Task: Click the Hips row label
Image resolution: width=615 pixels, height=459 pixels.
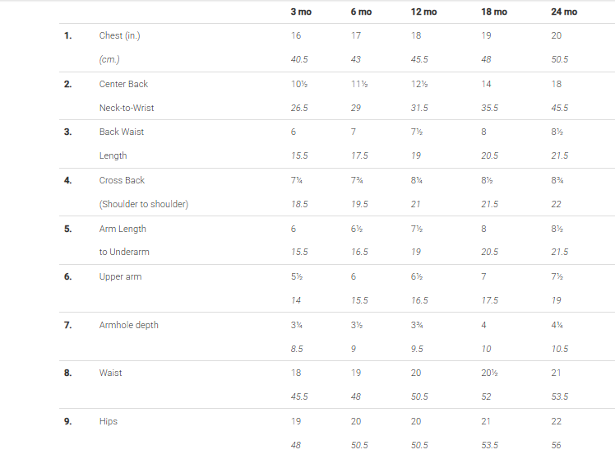Action: coord(109,421)
